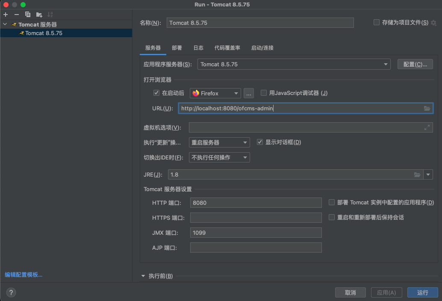Image resolution: width=442 pixels, height=301 pixels.
Task: Close the Run dialog with red button
Action: (x=6, y=5)
